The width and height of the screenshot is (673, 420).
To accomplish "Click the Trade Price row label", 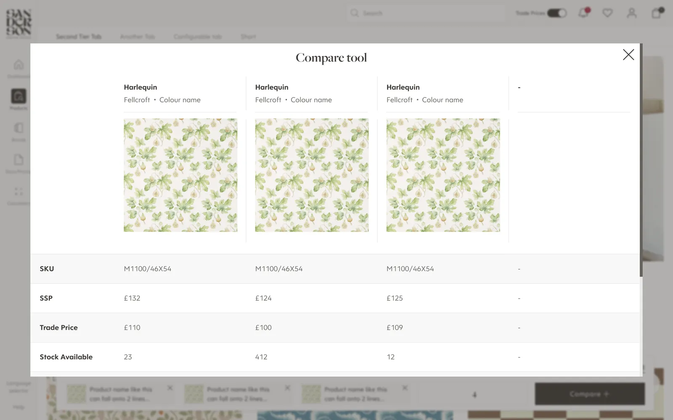I will (58, 328).
